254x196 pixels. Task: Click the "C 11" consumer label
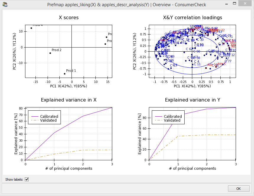(197, 64)
